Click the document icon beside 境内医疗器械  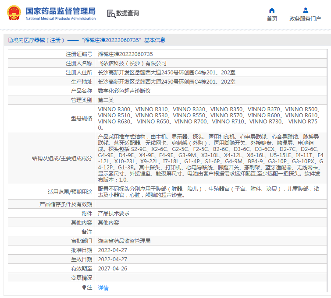(11, 40)
